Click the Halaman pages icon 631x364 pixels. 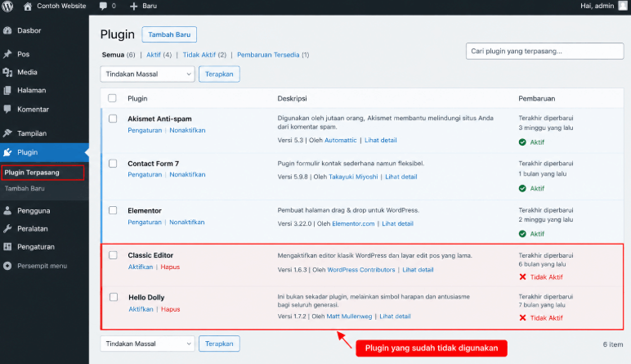pyautogui.click(x=7, y=90)
